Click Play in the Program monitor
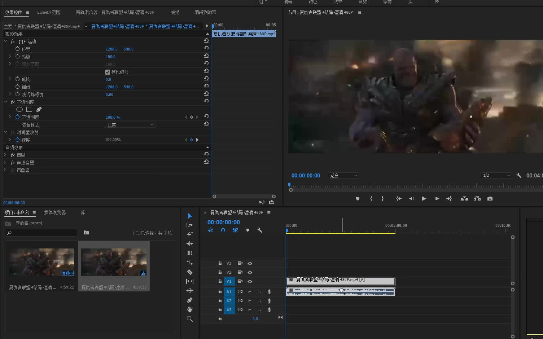543x339 pixels. tap(424, 199)
